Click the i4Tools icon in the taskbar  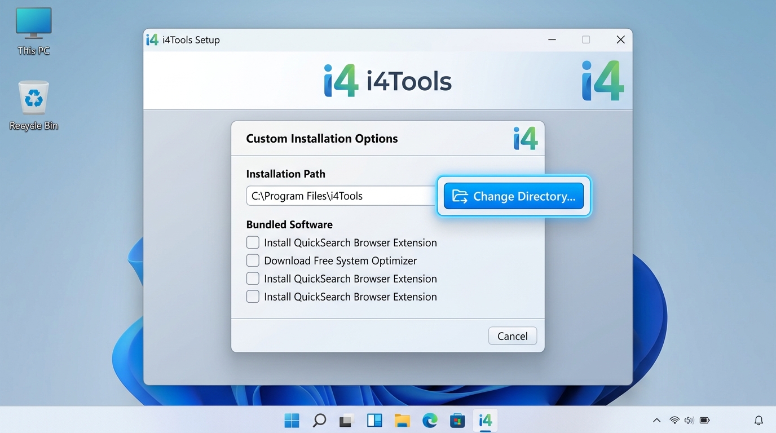485,421
